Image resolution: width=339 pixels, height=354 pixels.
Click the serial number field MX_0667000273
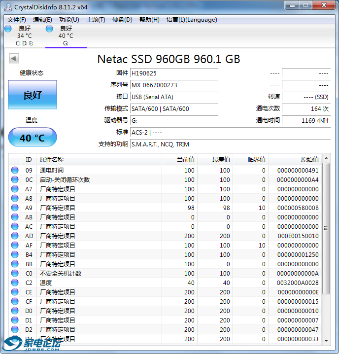coord(174,85)
